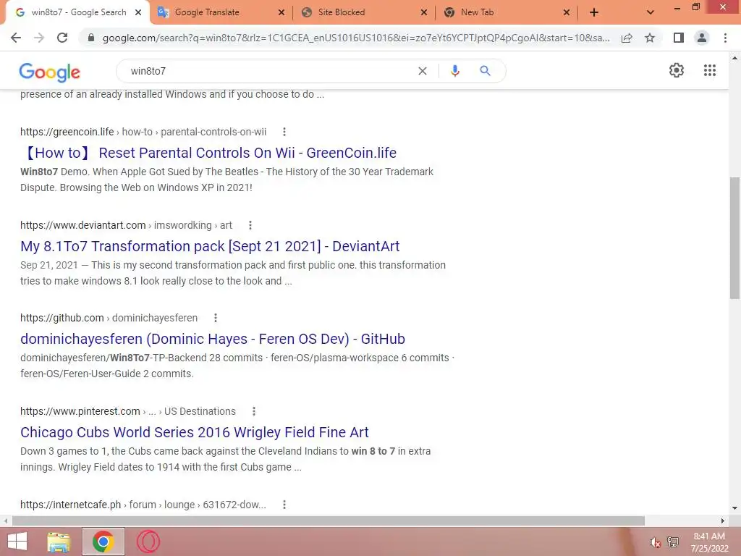Open My 8.1To7 Transformation pack result

click(210, 246)
